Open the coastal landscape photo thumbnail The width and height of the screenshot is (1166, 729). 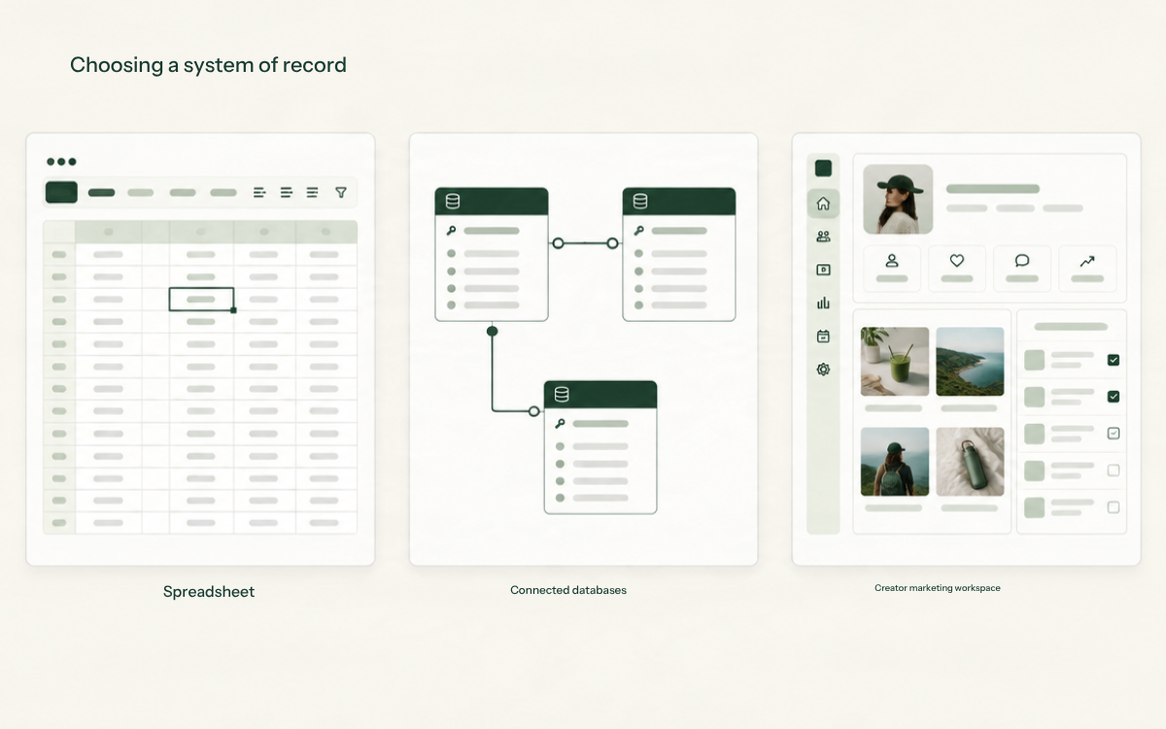(x=970, y=362)
